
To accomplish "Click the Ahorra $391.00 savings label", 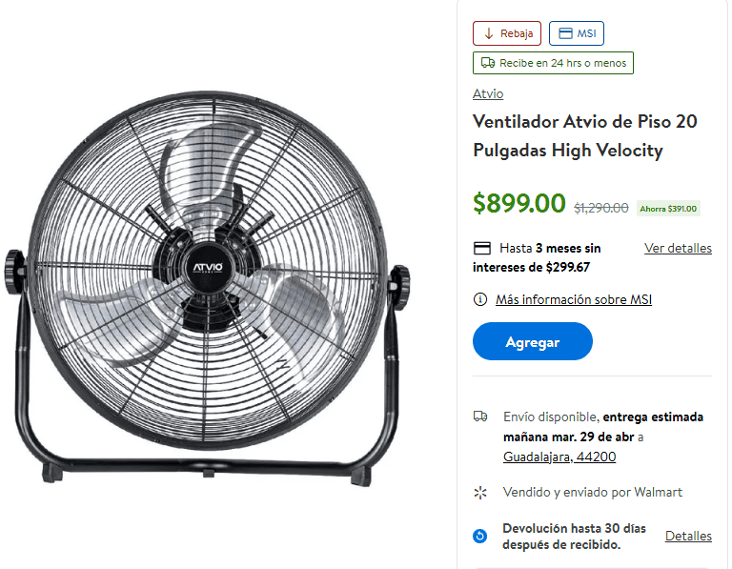I will point(668,209).
